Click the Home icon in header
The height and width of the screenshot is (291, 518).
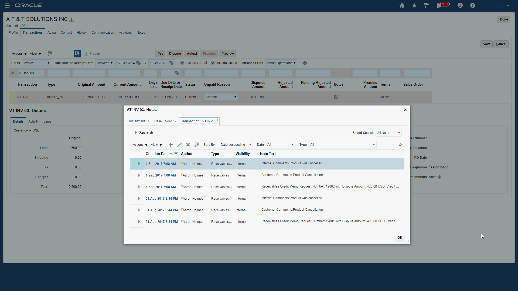(x=402, y=5)
